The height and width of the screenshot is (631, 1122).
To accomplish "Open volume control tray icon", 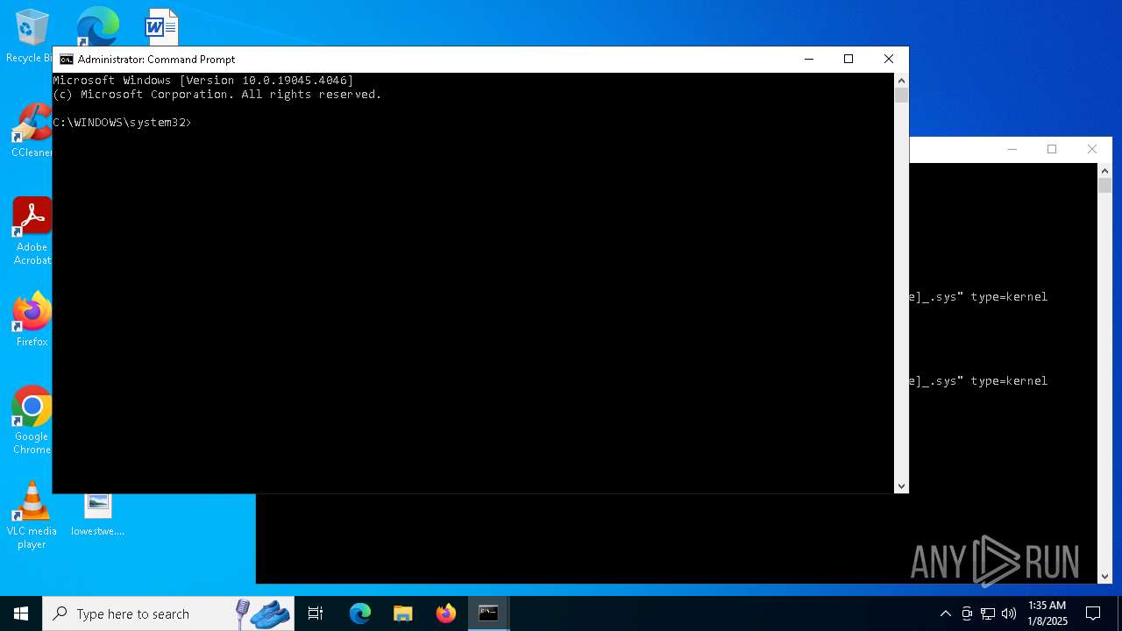I will [x=1009, y=613].
